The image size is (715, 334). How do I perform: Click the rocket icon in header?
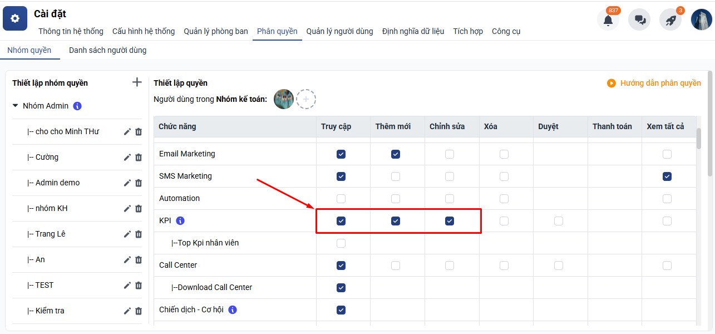pos(670,20)
